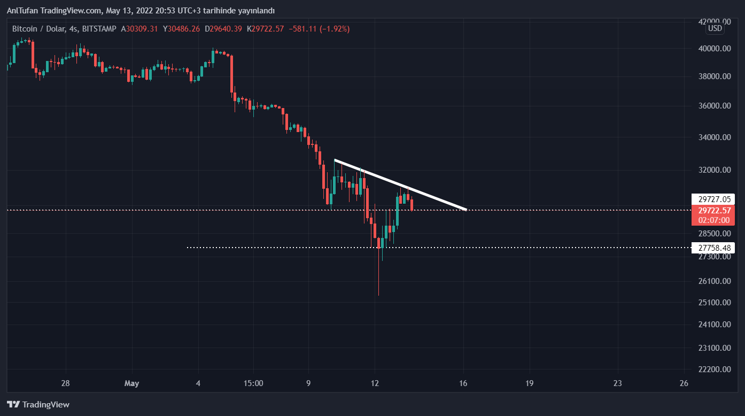Viewport: 745px width, 416px height.
Task: Click the red 29722.57 current price label
Action: 712,210
